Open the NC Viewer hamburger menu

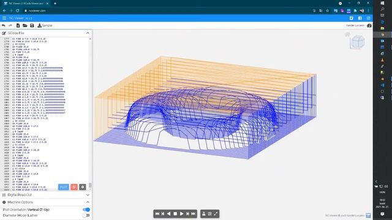4,18
